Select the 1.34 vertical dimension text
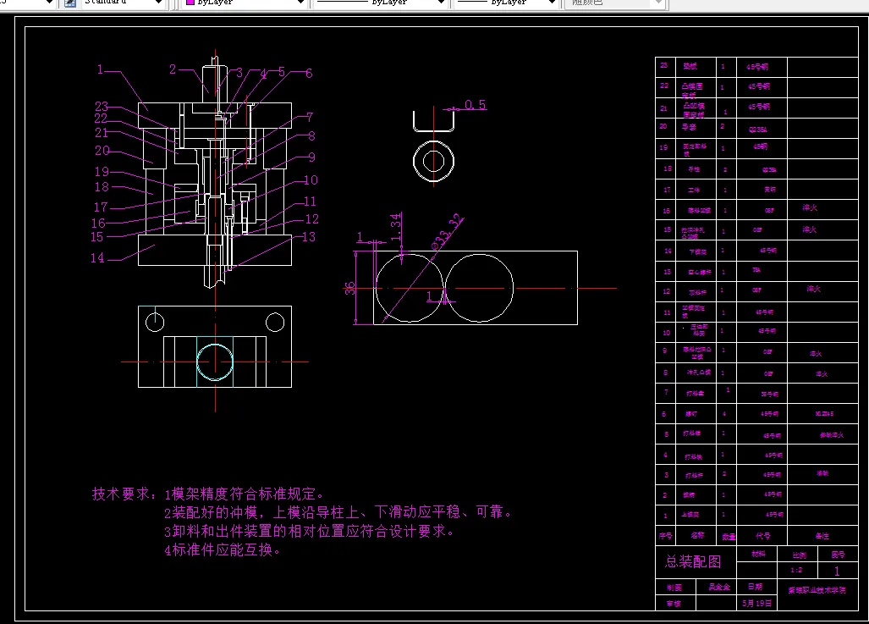 [x=395, y=228]
